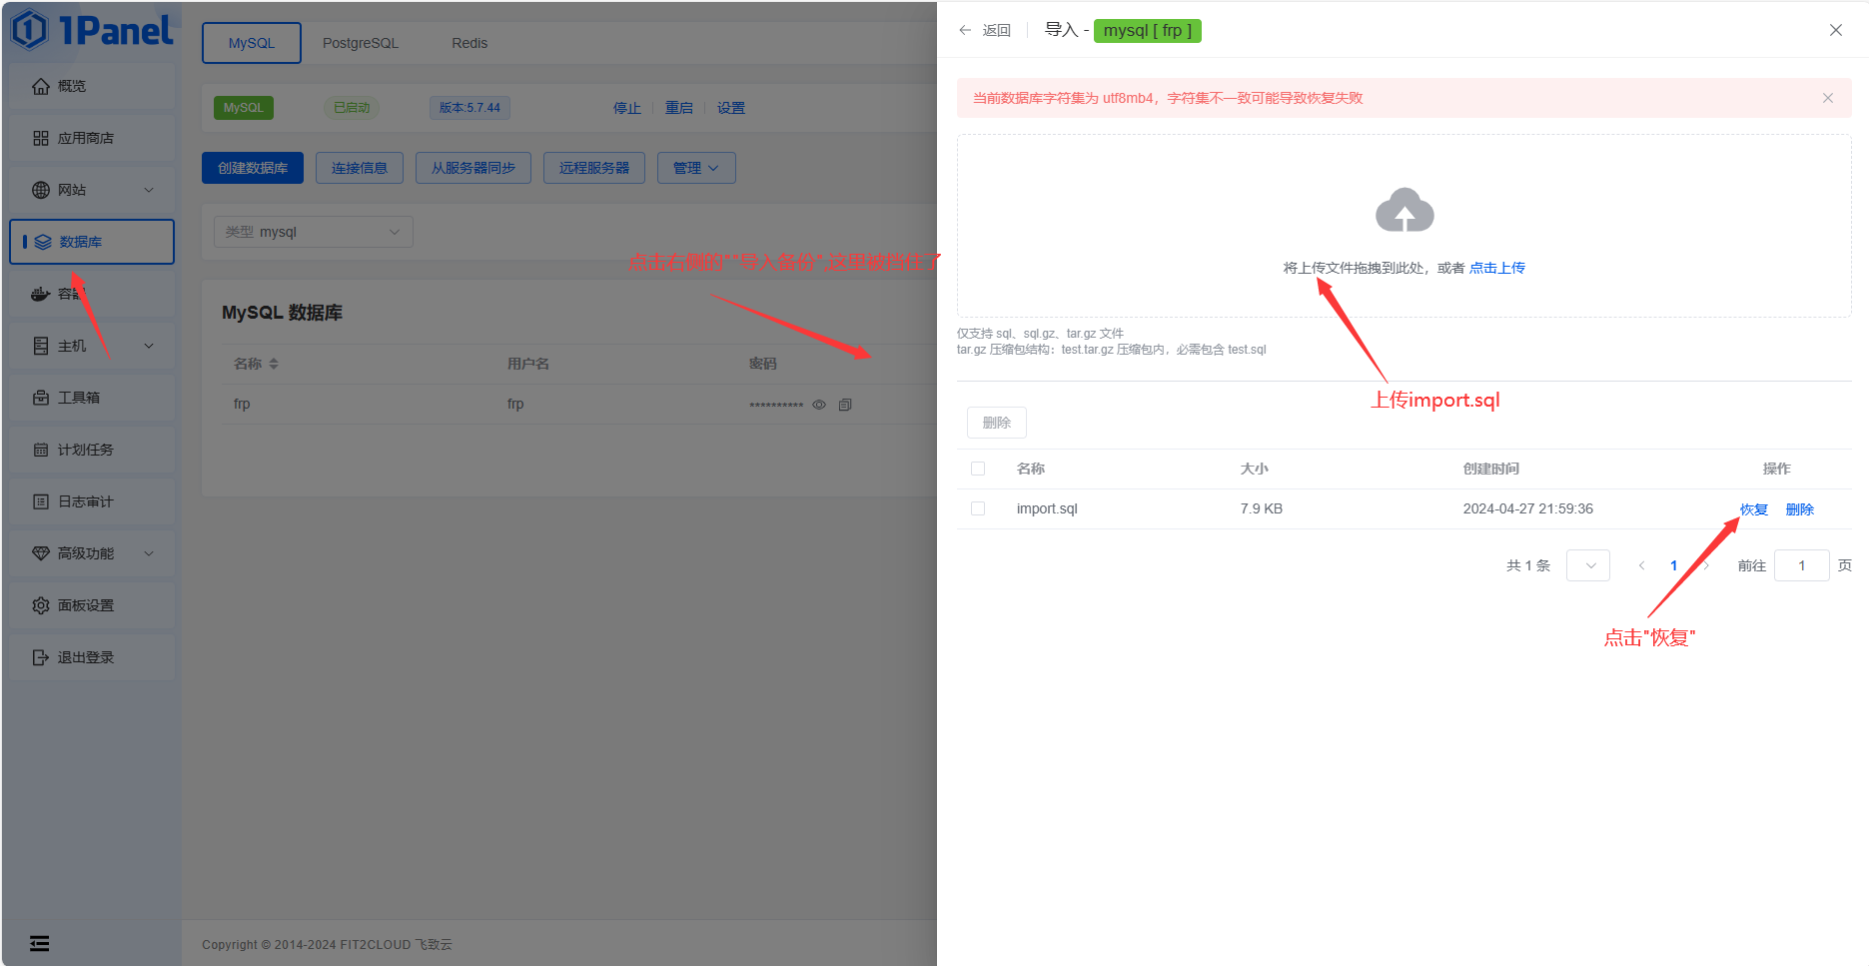Open the 应用商店 app store sidebar item
The height and width of the screenshot is (966, 1869).
(x=85, y=138)
